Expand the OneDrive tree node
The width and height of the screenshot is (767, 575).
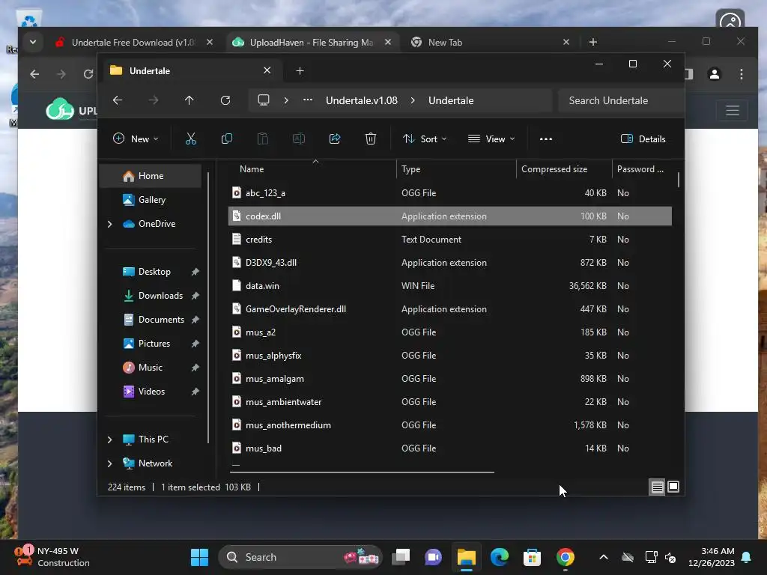pyautogui.click(x=109, y=224)
